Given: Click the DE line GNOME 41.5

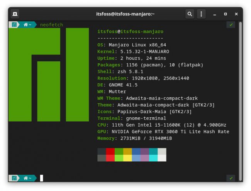Looking at the screenshot, I should (117, 85).
